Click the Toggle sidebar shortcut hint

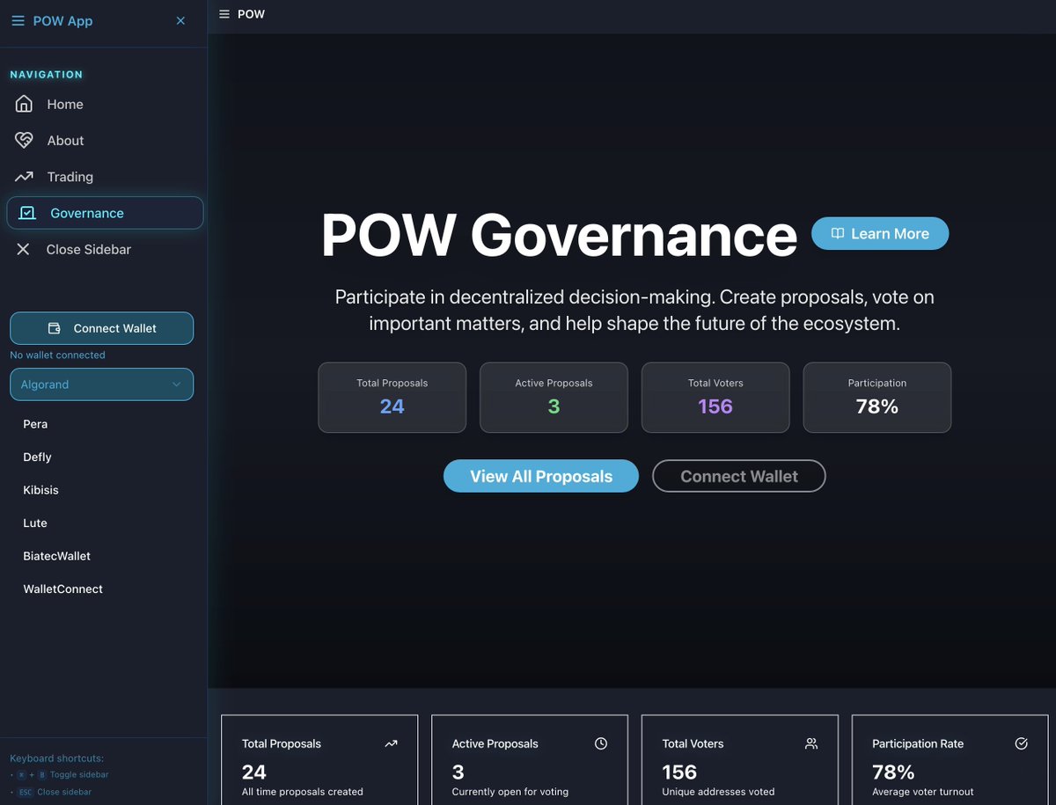[x=62, y=775]
